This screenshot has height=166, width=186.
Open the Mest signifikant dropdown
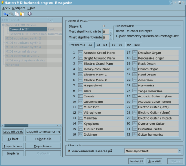(x=153, y=151)
